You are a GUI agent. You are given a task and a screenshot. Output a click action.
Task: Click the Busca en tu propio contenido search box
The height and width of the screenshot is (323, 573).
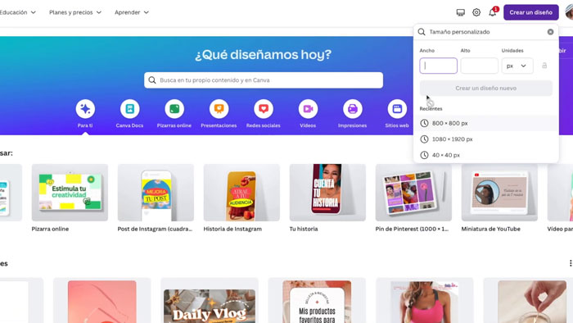click(264, 80)
